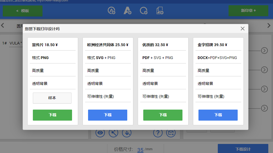Toggle the eye preview icon
The height and width of the screenshot is (153, 273).
point(100,133)
